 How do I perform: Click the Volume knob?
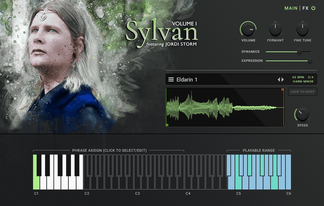point(248,30)
